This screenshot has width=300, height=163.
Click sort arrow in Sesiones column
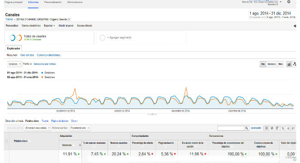tap(80, 145)
